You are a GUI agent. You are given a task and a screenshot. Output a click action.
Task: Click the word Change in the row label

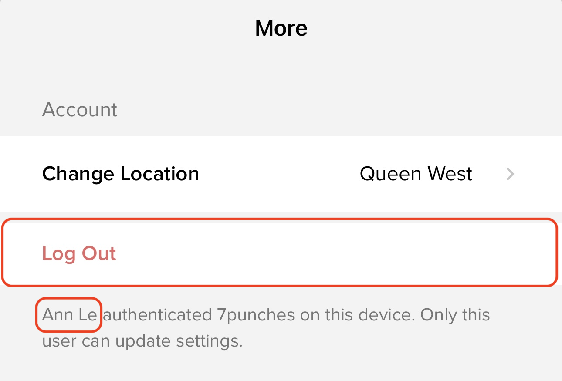click(x=78, y=174)
